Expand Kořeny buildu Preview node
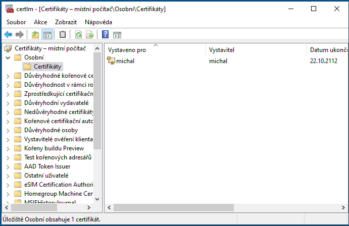Screen dimensions: 349x226 tap(8, 149)
